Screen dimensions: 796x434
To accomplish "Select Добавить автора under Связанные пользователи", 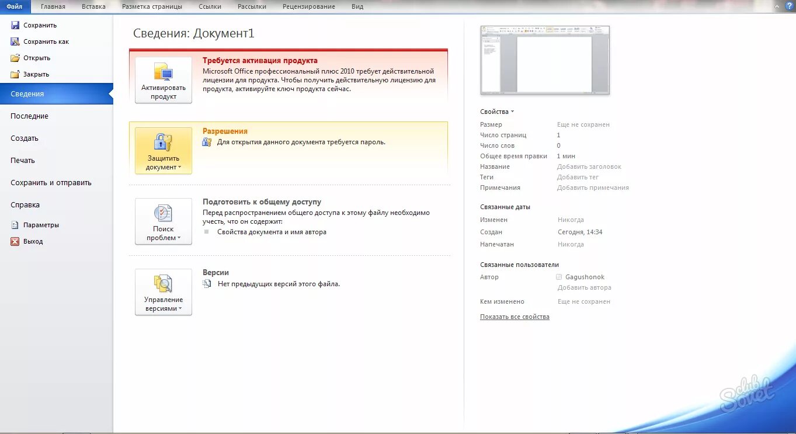I will pyautogui.click(x=584, y=287).
